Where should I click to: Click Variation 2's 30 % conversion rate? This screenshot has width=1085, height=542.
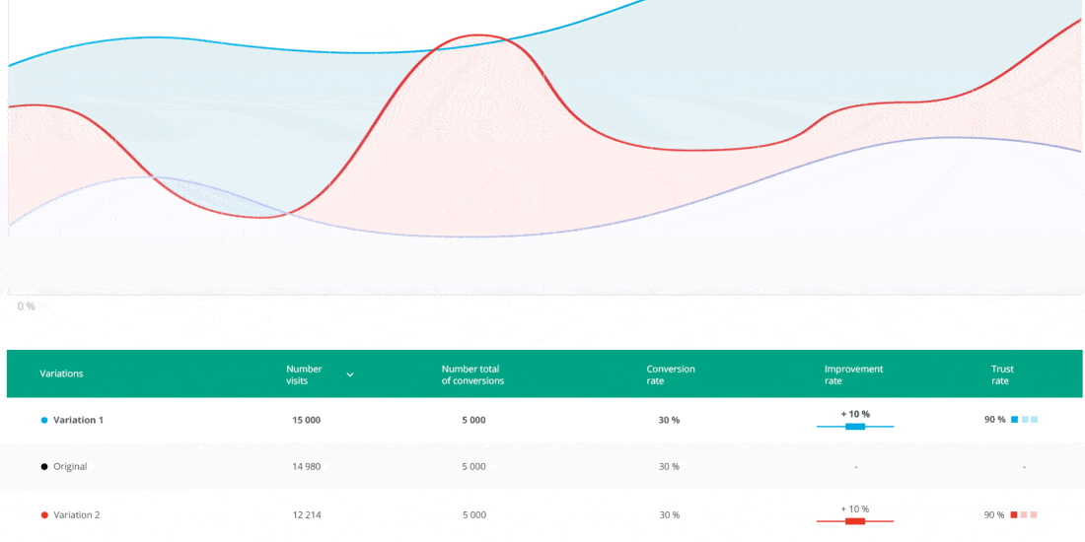(669, 515)
